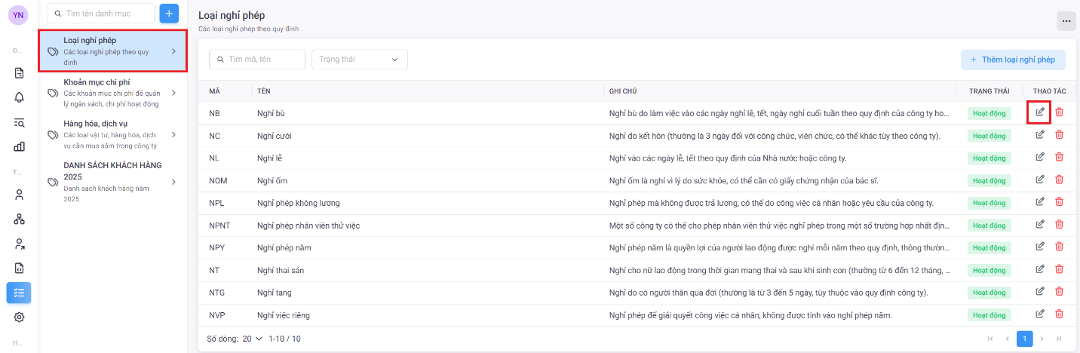This screenshot has height=353, width=1080.
Task: Open the organization chart sidebar icon
Action: [20, 219]
